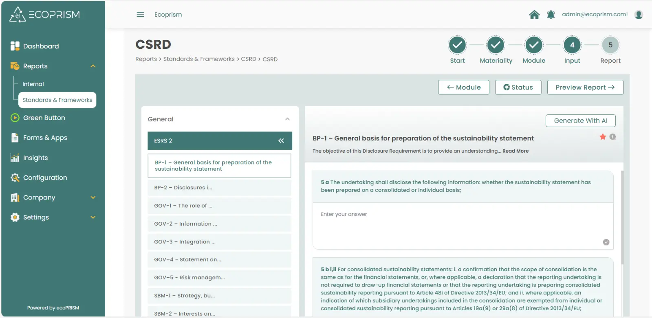Open Green Button menu item
This screenshot has height=318, width=652.
[x=44, y=118]
